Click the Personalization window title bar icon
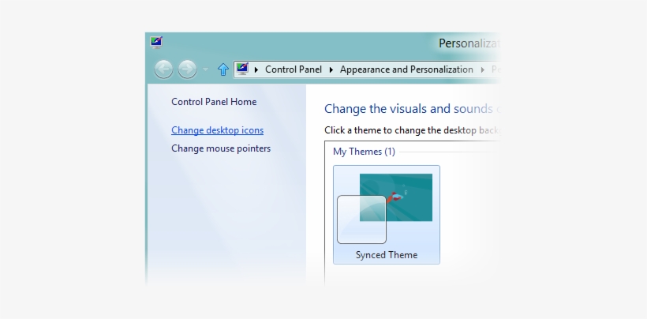This screenshot has height=319, width=647. pos(156,42)
